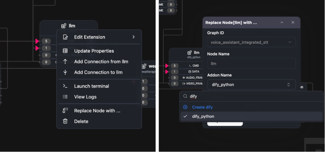Screen dimensions: 325x152
Task: Click the DATA database icon on right llm node
Action: tap(190, 72)
